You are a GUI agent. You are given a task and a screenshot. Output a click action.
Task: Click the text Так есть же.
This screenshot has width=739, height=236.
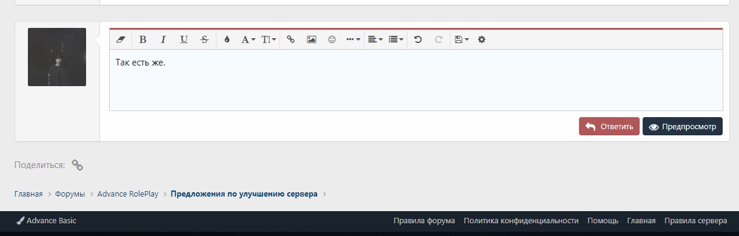coord(140,62)
